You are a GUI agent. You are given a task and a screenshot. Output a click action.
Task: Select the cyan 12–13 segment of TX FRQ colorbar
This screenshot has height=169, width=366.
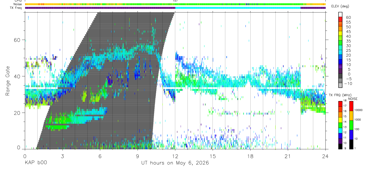point(340,131)
